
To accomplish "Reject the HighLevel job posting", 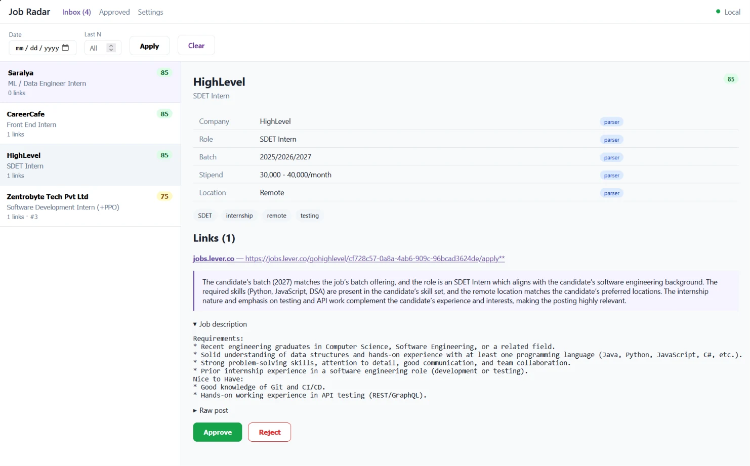I will click(x=269, y=432).
